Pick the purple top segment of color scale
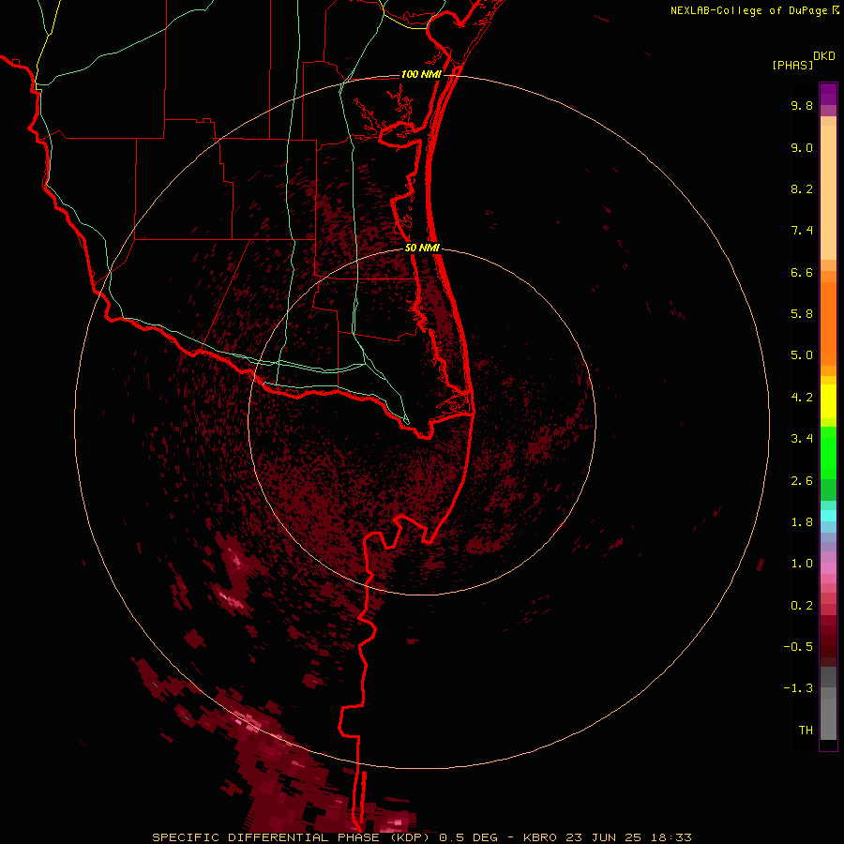 (828, 94)
